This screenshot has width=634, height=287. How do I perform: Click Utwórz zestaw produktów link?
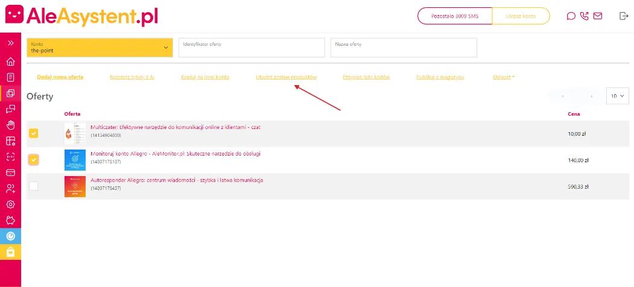click(286, 77)
